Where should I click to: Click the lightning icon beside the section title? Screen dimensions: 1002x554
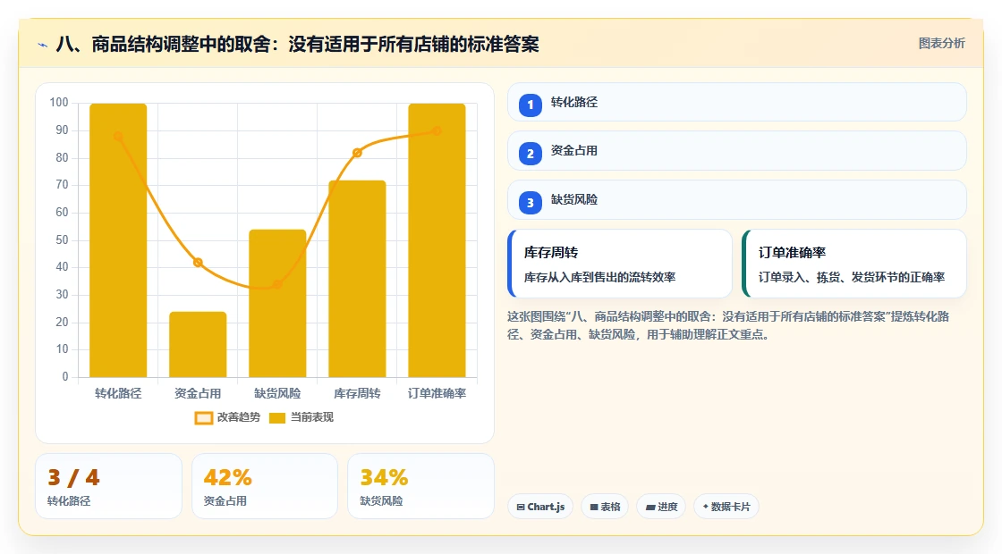click(x=42, y=45)
